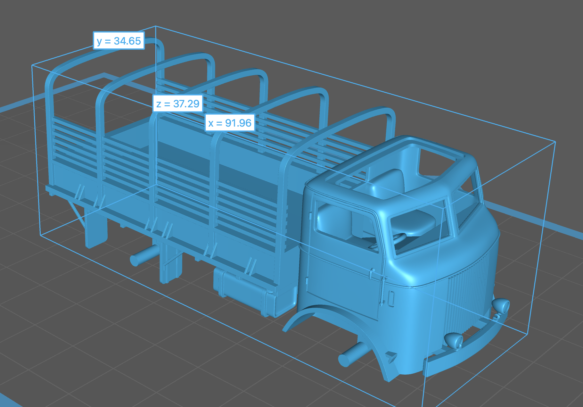Click the y = 34.65 dimension label
The image size is (583, 407).
point(119,41)
